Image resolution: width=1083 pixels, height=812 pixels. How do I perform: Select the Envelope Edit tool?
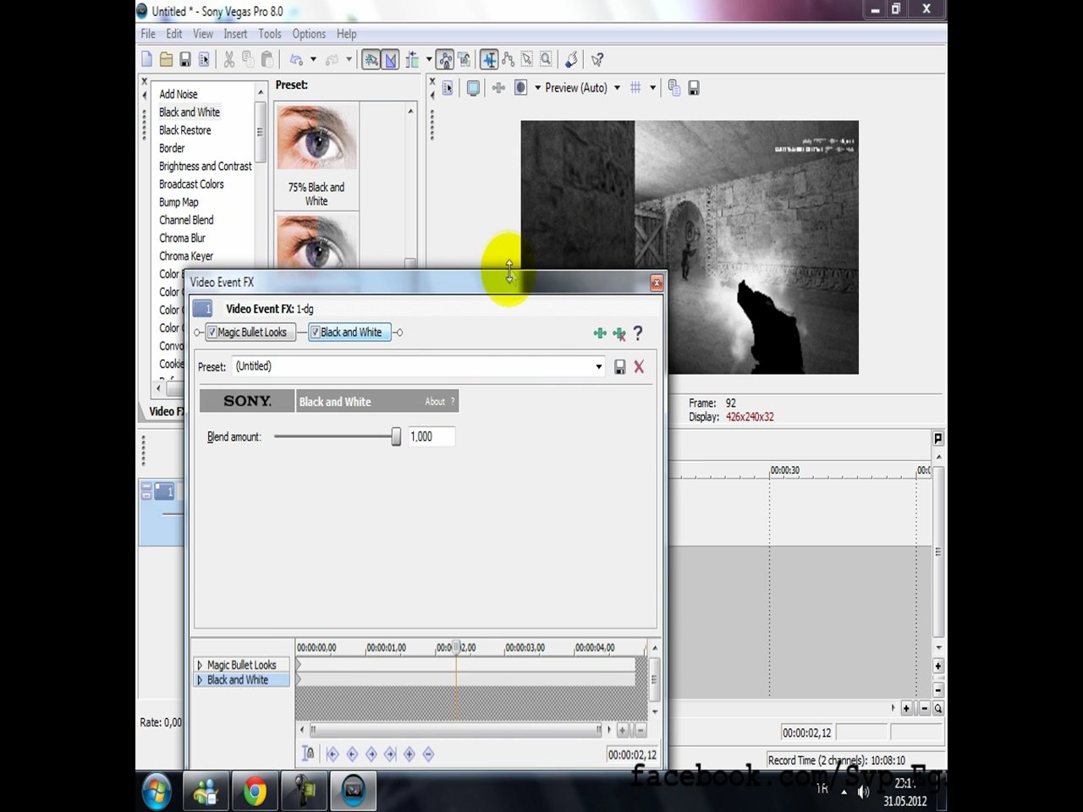pos(508,59)
